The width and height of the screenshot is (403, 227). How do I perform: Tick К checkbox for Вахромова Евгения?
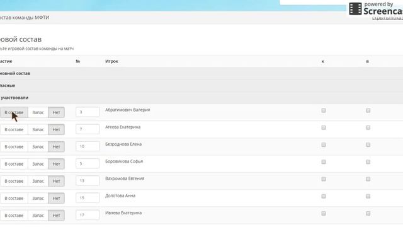324,179
